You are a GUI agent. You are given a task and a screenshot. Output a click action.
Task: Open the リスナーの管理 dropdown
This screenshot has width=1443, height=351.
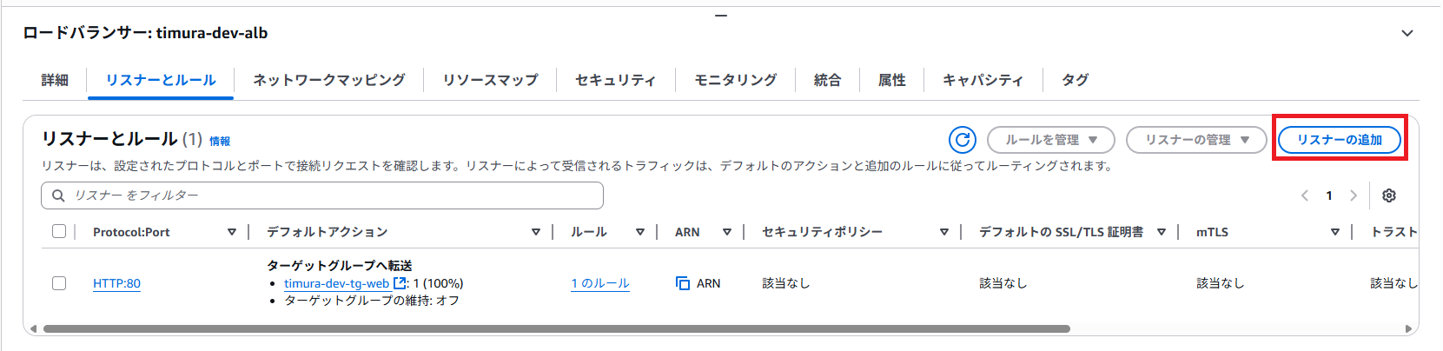tap(1196, 140)
